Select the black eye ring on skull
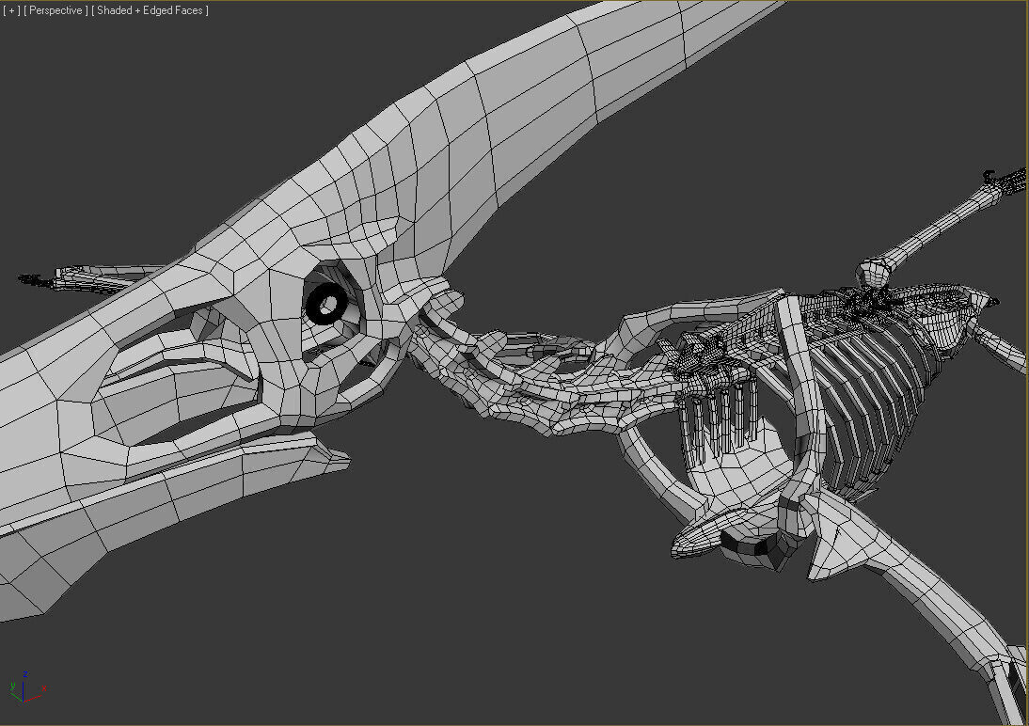This screenshot has width=1029, height=726. (x=326, y=304)
